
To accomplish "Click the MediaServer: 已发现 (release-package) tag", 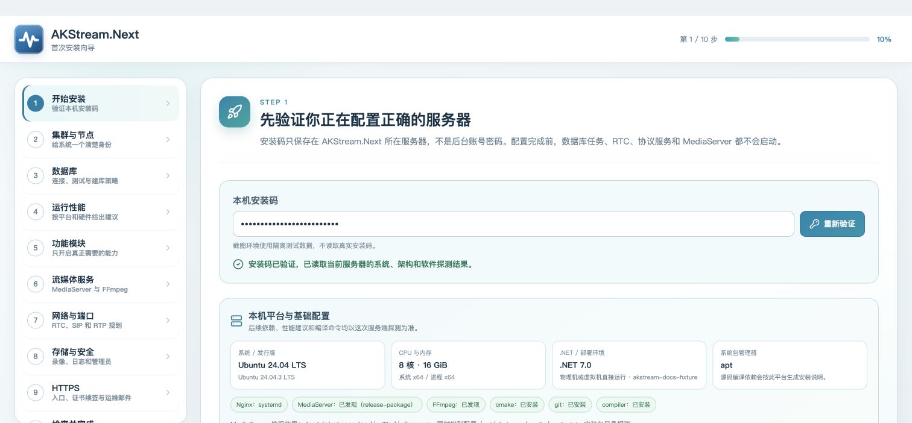I will 357,404.
